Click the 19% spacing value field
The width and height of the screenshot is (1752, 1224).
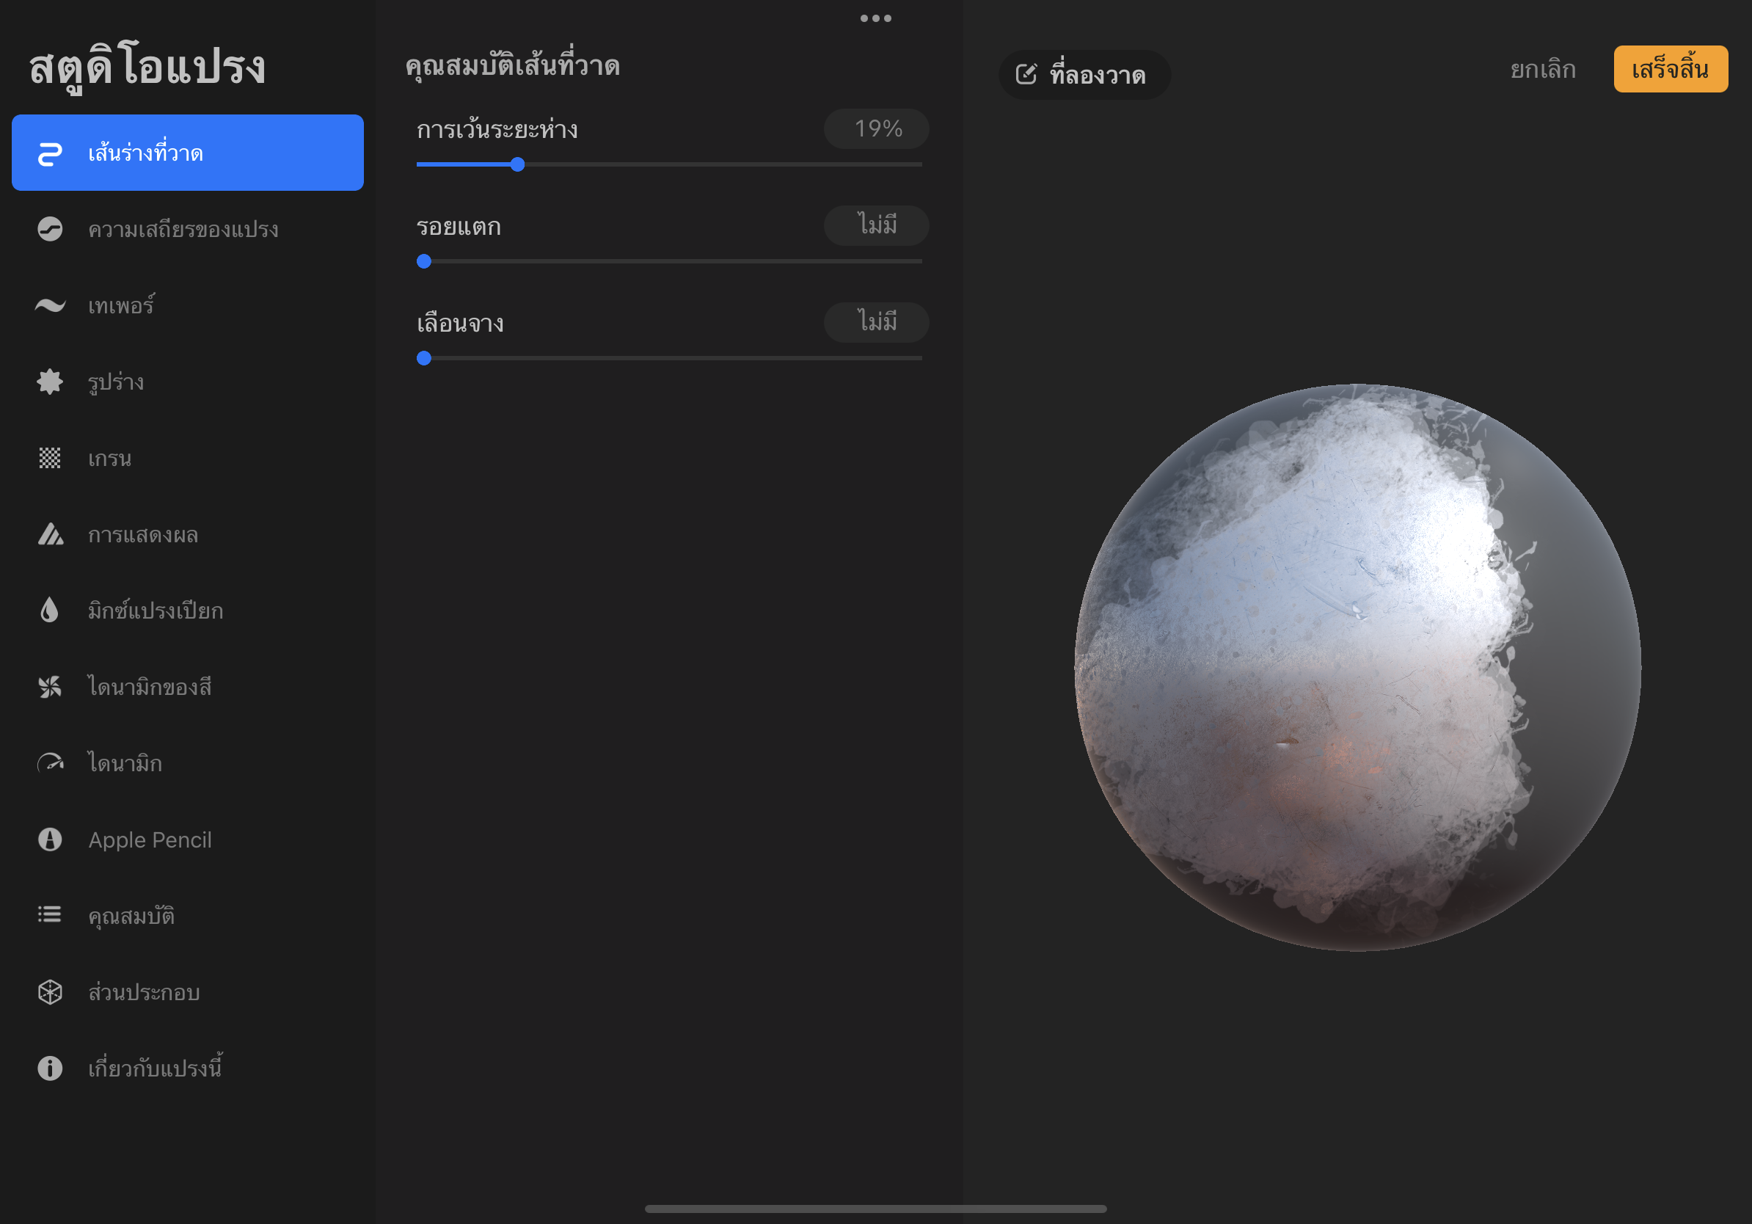tap(876, 129)
